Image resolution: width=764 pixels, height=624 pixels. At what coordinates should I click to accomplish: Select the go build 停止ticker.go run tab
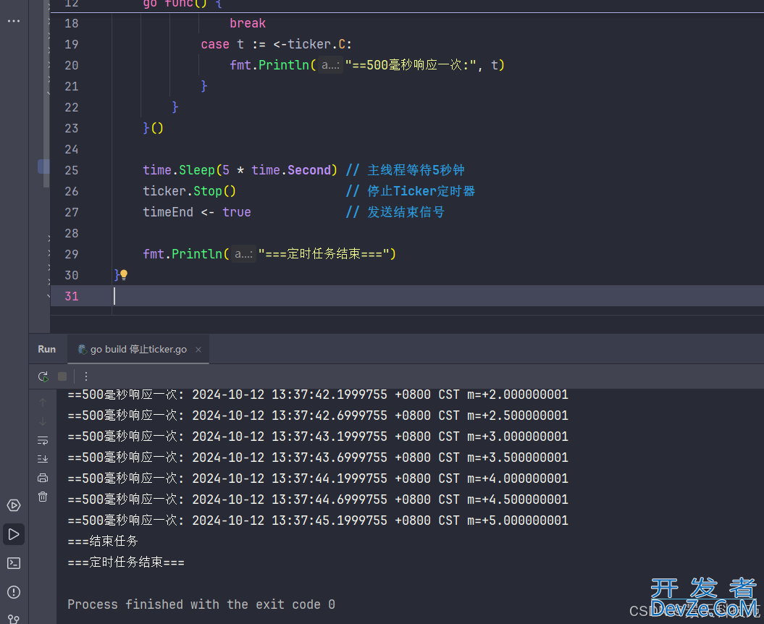138,349
